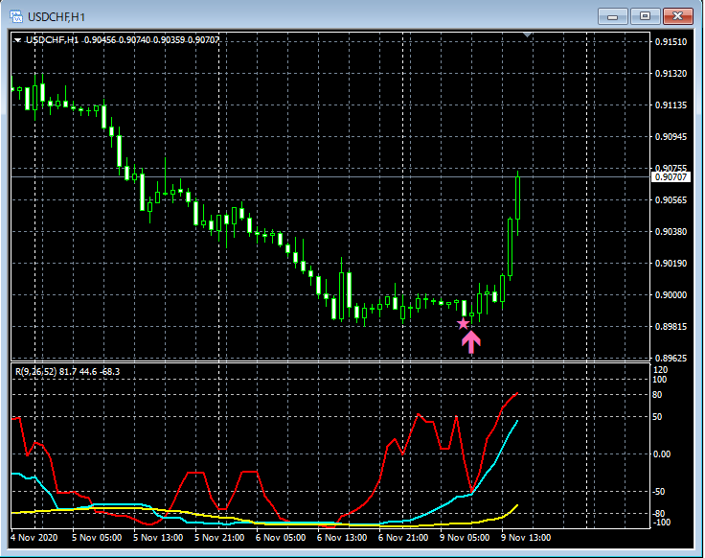Select the pink star signal marker

tap(463, 323)
